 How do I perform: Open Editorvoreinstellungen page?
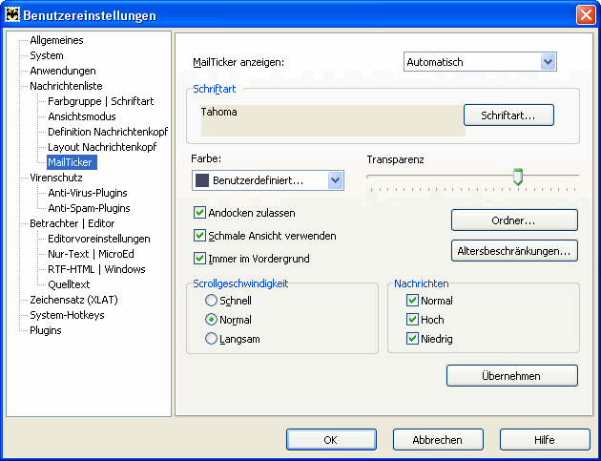99,239
